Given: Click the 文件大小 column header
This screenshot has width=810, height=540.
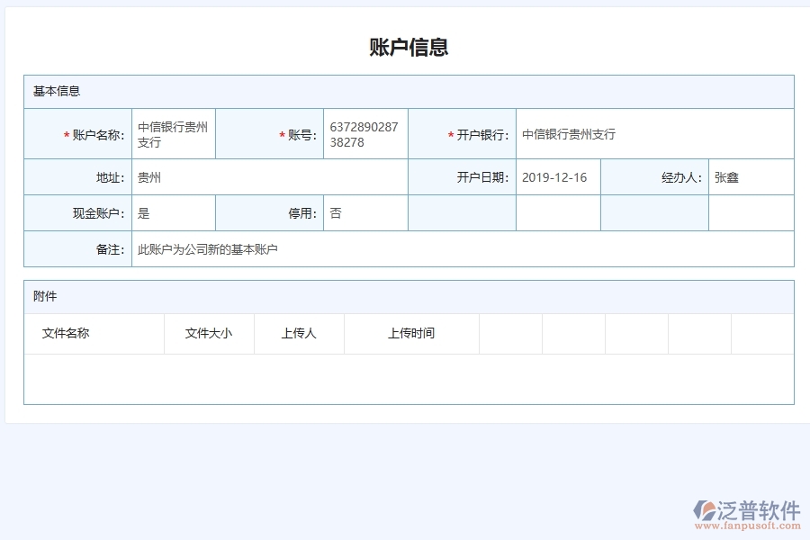Looking at the screenshot, I should pos(208,333).
